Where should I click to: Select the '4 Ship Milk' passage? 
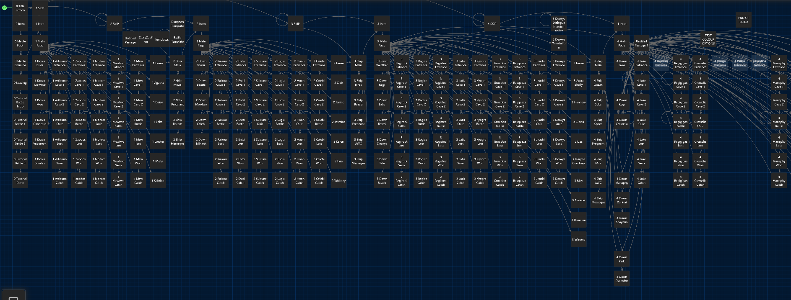tap(598, 161)
